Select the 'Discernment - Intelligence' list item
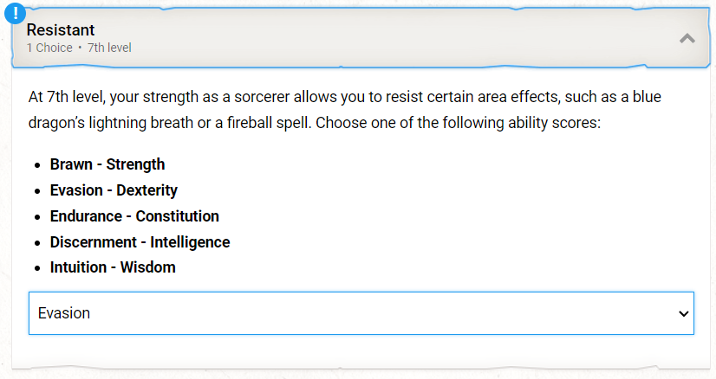The width and height of the screenshot is (716, 379). [140, 242]
